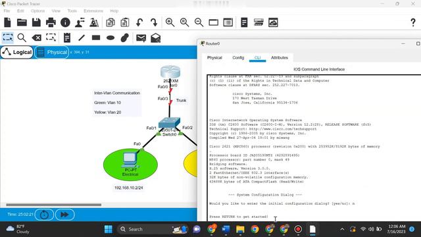Reset zoom with the R magnifier
Image resolution: width=421 pixels, height=237 pixels.
[184, 22]
